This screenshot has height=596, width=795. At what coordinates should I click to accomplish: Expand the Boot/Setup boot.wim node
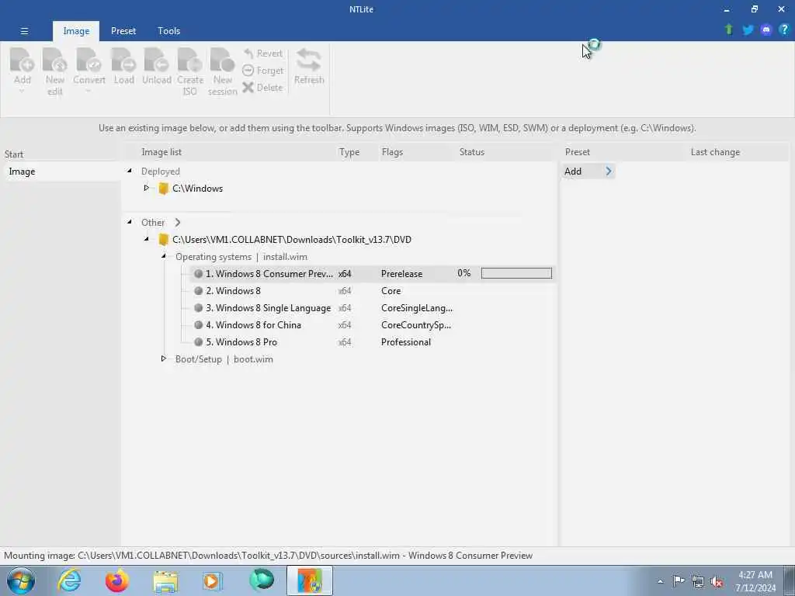click(164, 359)
